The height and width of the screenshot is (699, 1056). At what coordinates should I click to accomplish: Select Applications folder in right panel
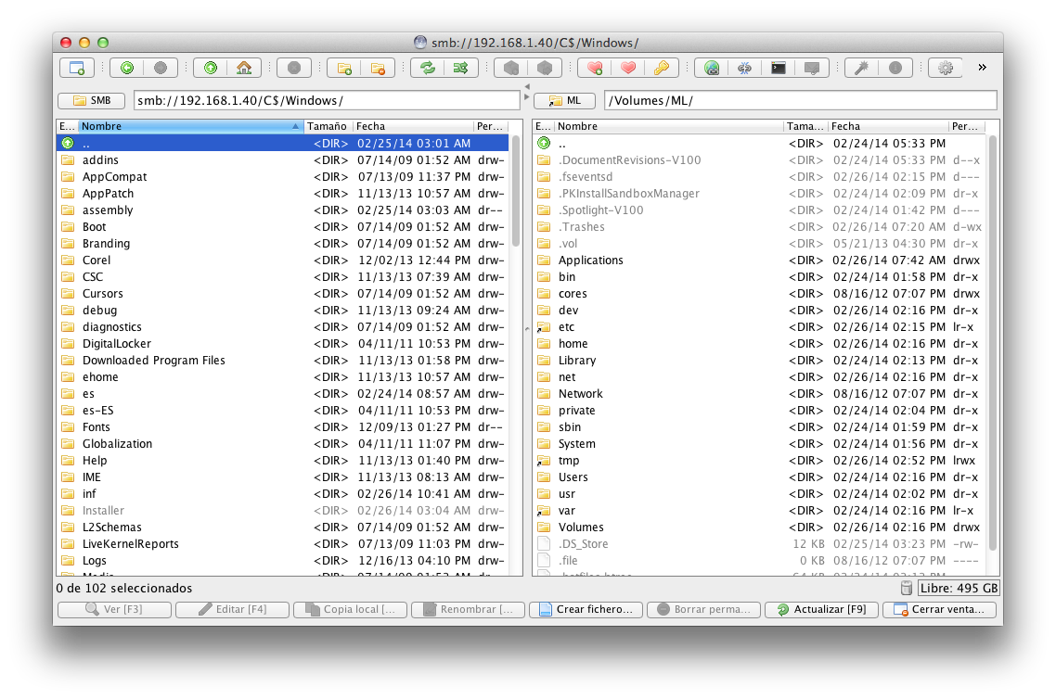pos(760,261)
